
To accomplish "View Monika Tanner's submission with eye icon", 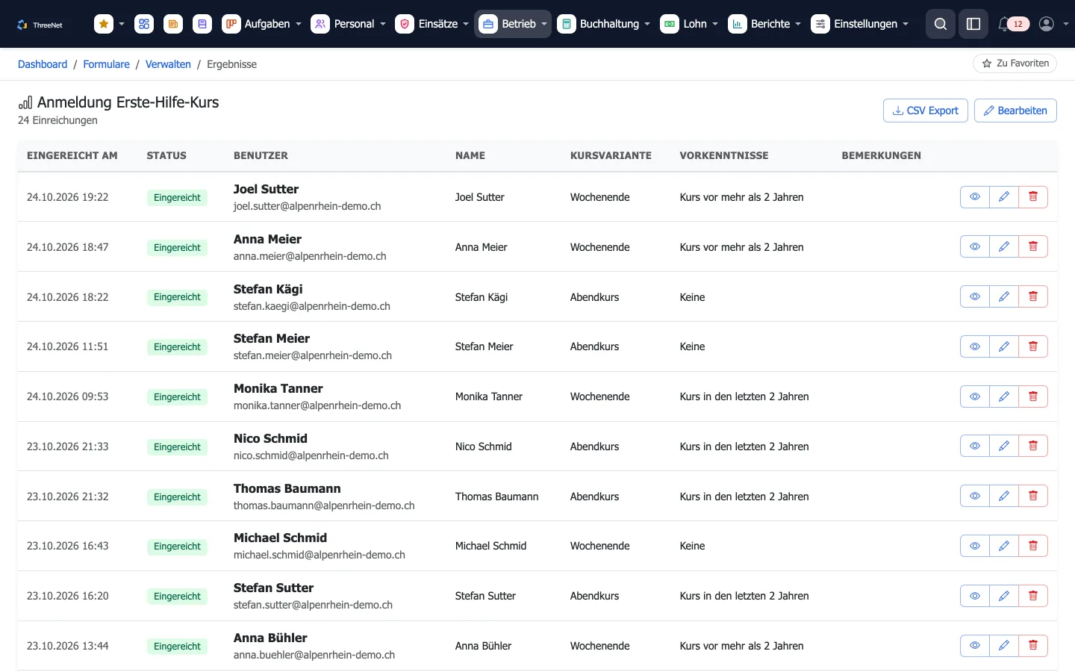I will point(975,396).
